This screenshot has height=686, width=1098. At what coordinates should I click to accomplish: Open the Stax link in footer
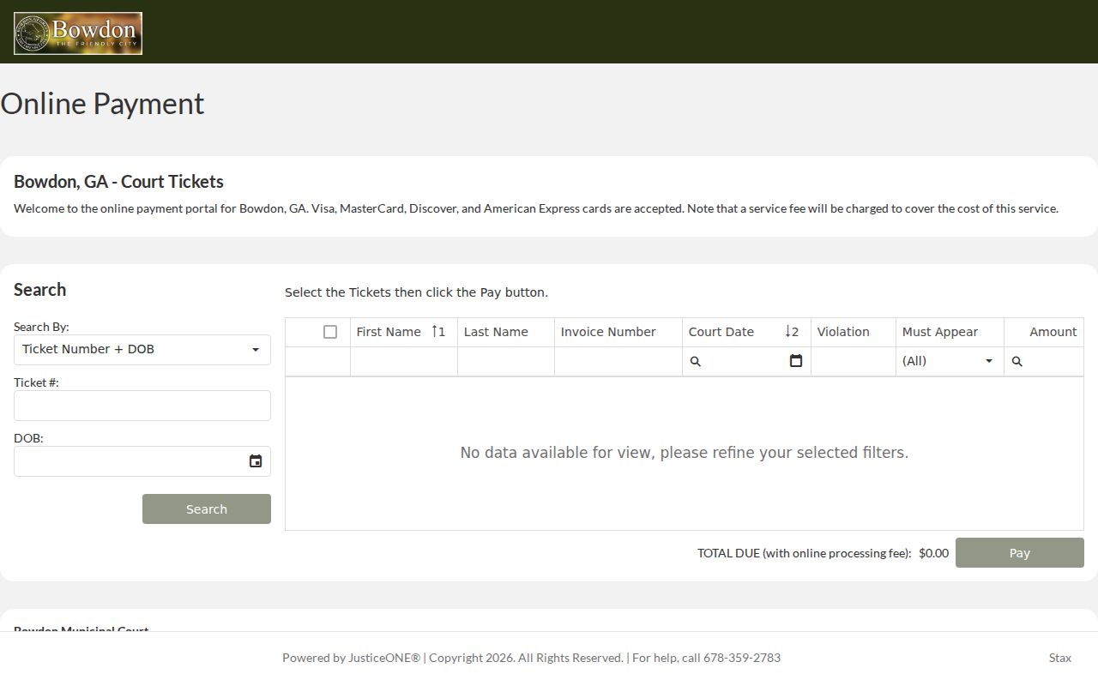pyautogui.click(x=1060, y=658)
